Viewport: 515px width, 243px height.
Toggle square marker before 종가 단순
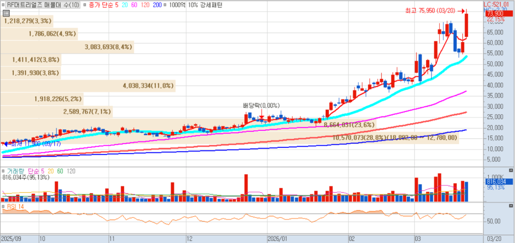(x=85, y=5)
